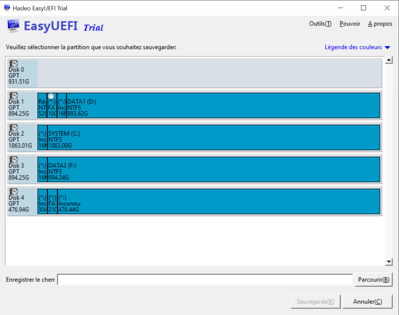
Task: Select the 16M unknown partition on Disk 3
Action: [x=43, y=169]
